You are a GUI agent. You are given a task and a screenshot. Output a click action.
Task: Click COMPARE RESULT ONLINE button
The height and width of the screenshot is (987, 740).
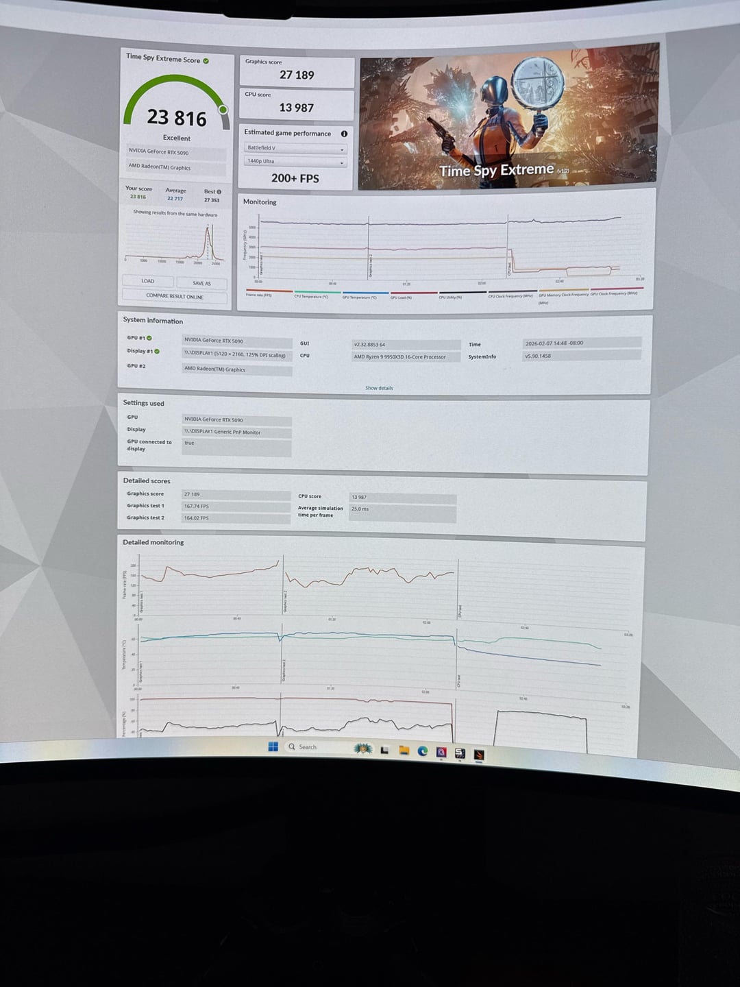[175, 296]
